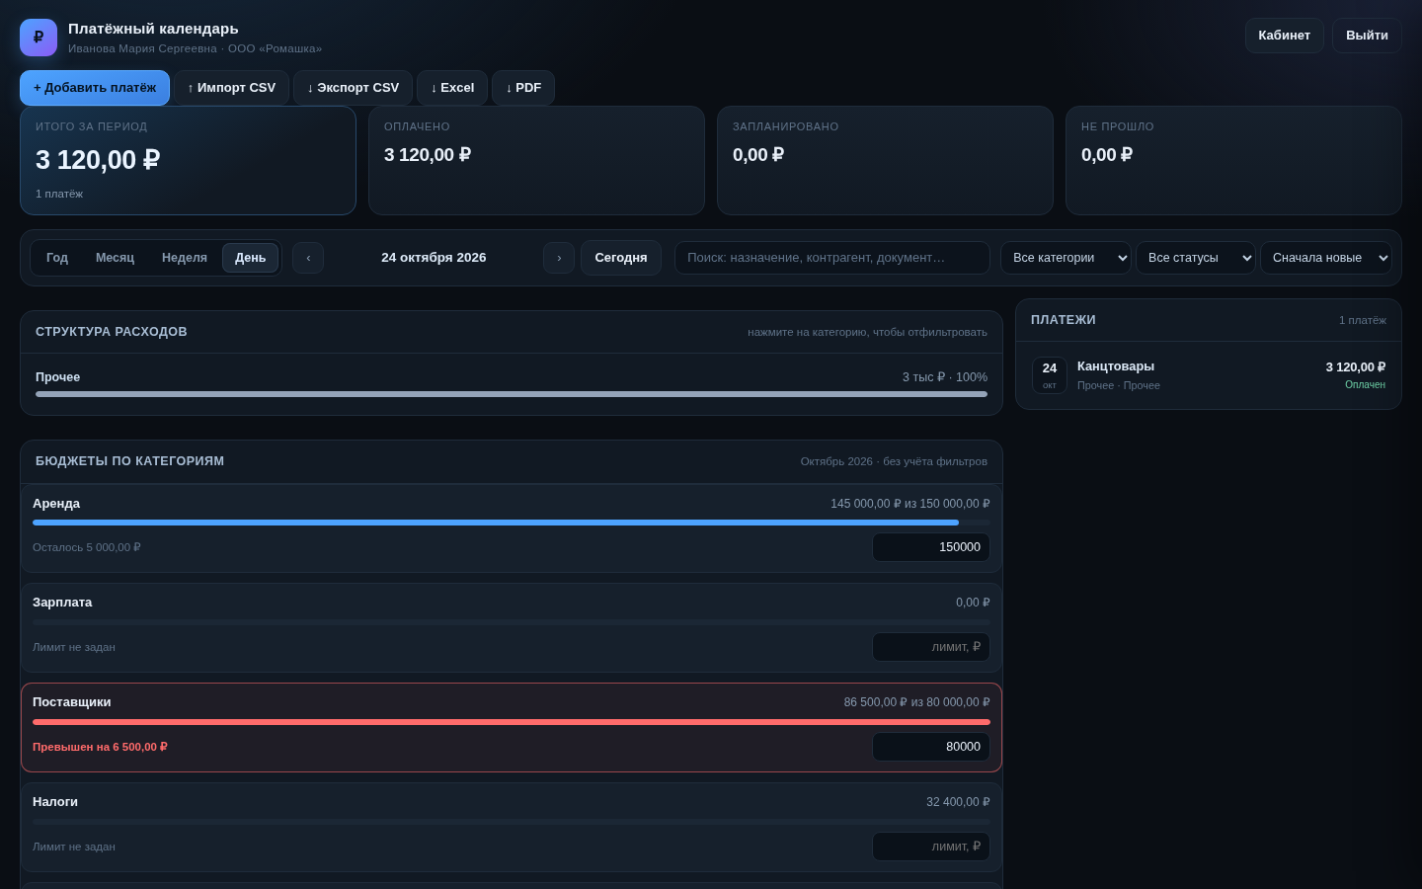Screen dimensions: 1422x889
Task: Open the Все категории dropdown
Action: pyautogui.click(x=1066, y=258)
